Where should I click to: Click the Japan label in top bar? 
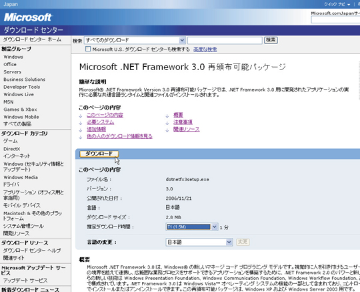coord(11,4)
